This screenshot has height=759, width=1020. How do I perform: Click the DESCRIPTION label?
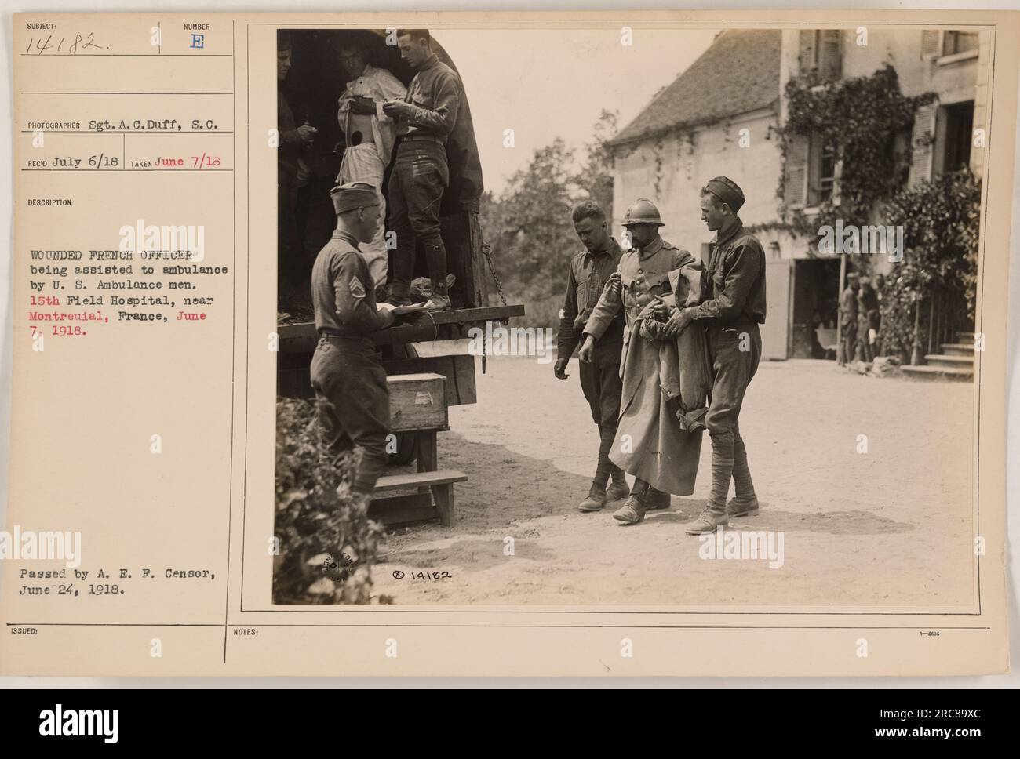point(50,202)
